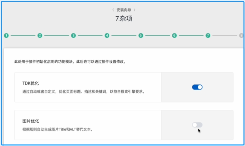
Task: Go to previous step via left chevron
Action: click(113, 10)
